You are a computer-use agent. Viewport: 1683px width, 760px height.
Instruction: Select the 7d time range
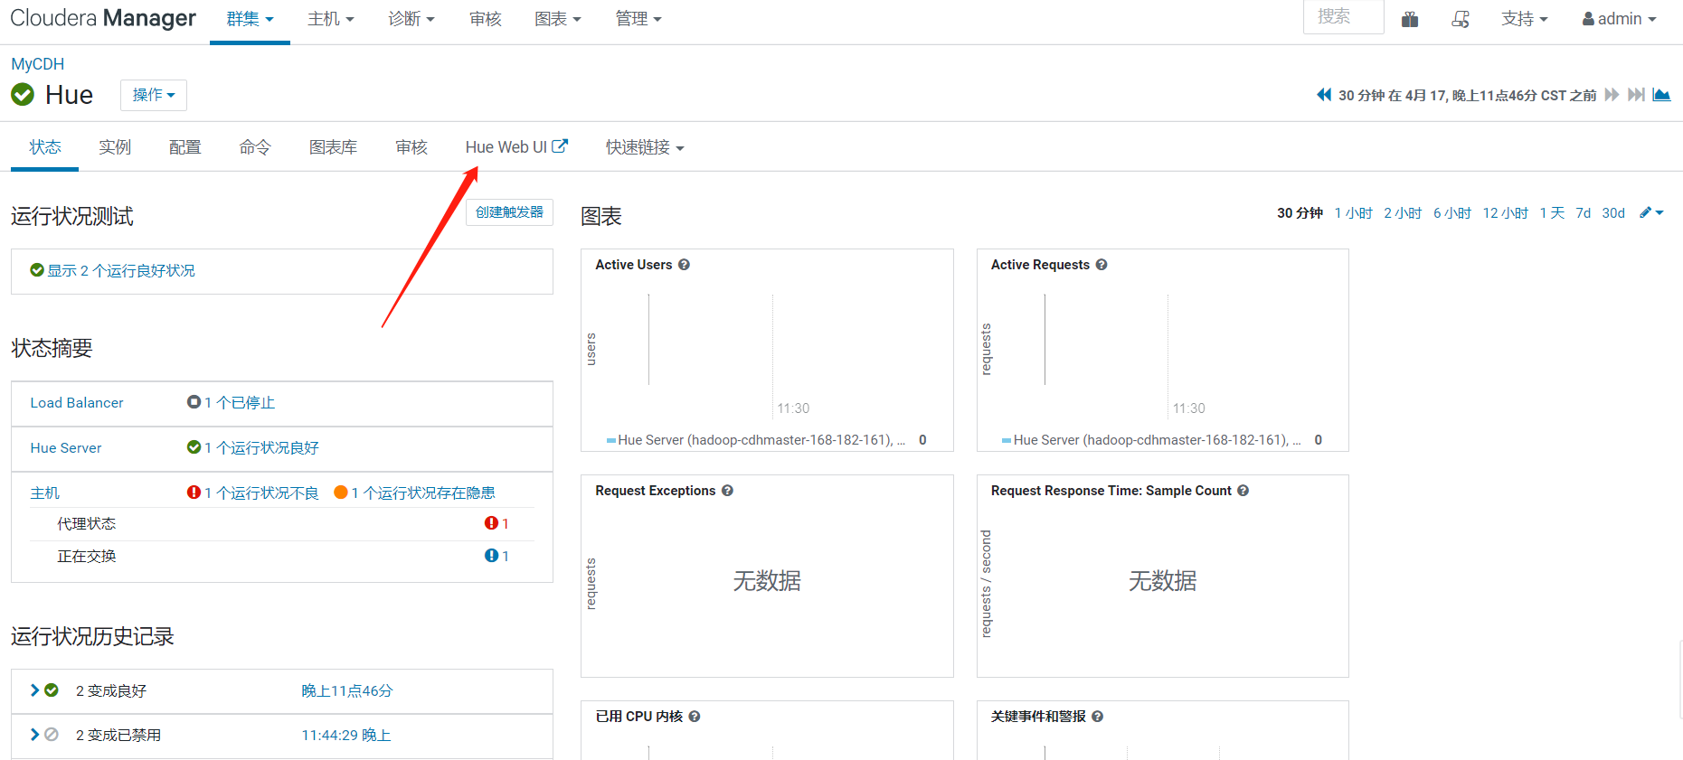coord(1583,212)
